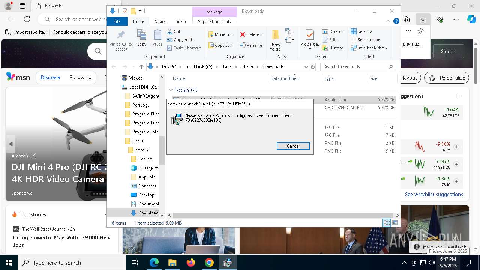Click Up one level arrow in Explorer
Image resolution: width=480 pixels, height=270 pixels.
141,67
